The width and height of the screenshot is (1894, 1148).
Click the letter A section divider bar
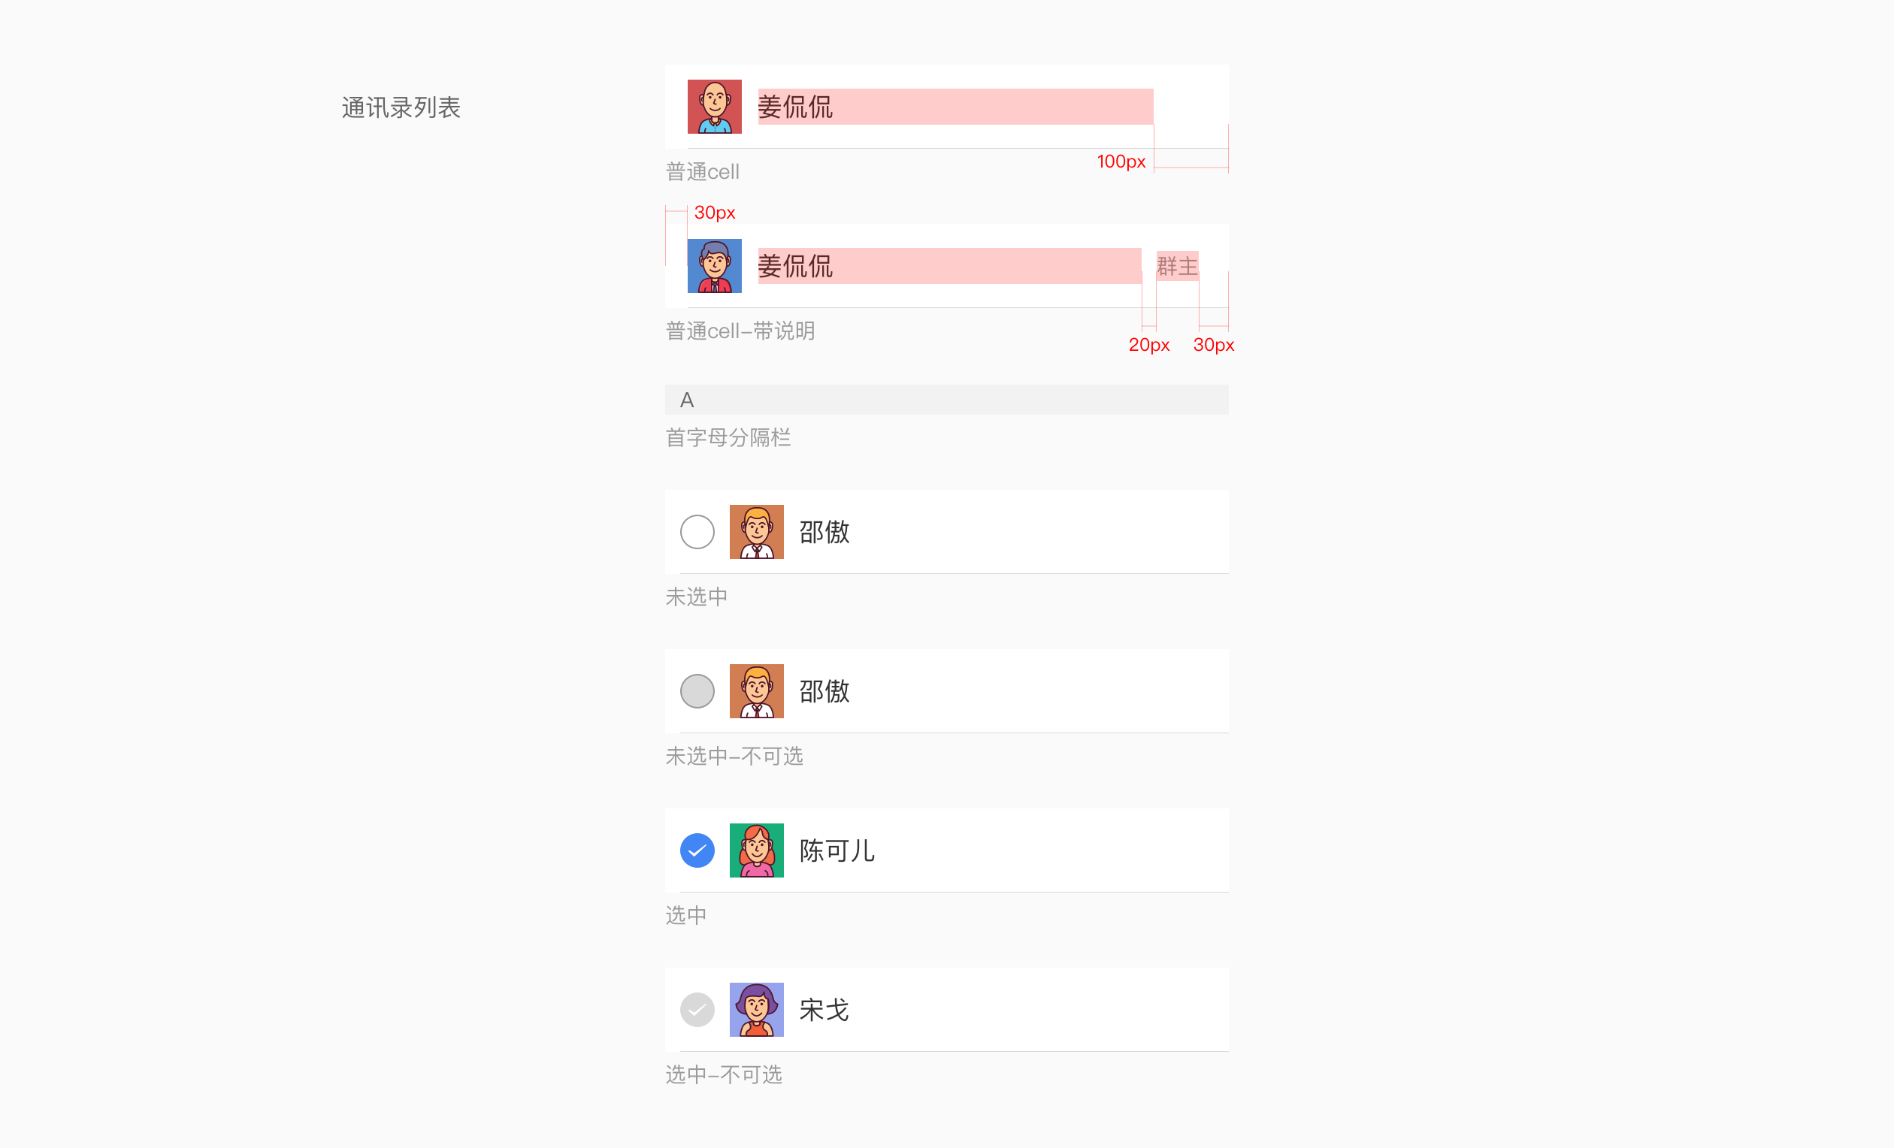[946, 400]
